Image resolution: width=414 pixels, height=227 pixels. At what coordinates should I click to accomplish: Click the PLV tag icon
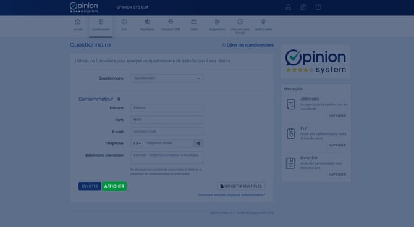pyautogui.click(x=290, y=134)
